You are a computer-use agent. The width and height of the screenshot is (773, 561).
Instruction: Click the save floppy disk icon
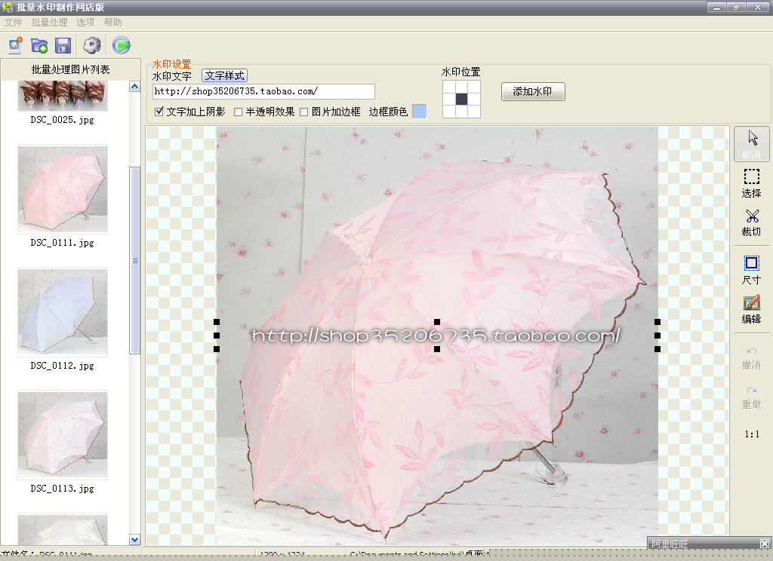(x=63, y=45)
